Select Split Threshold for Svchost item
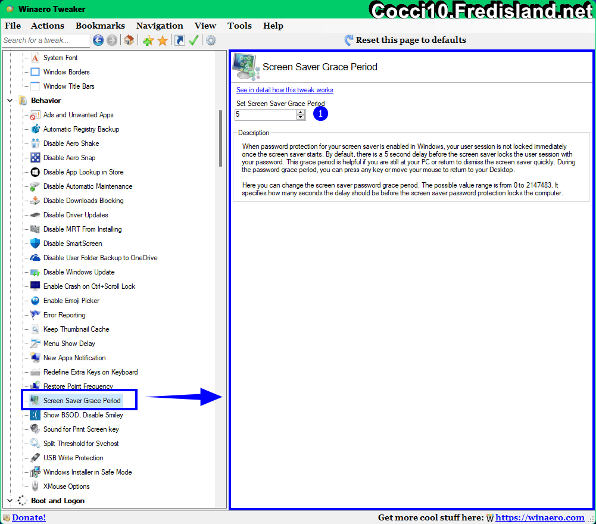 (81, 444)
